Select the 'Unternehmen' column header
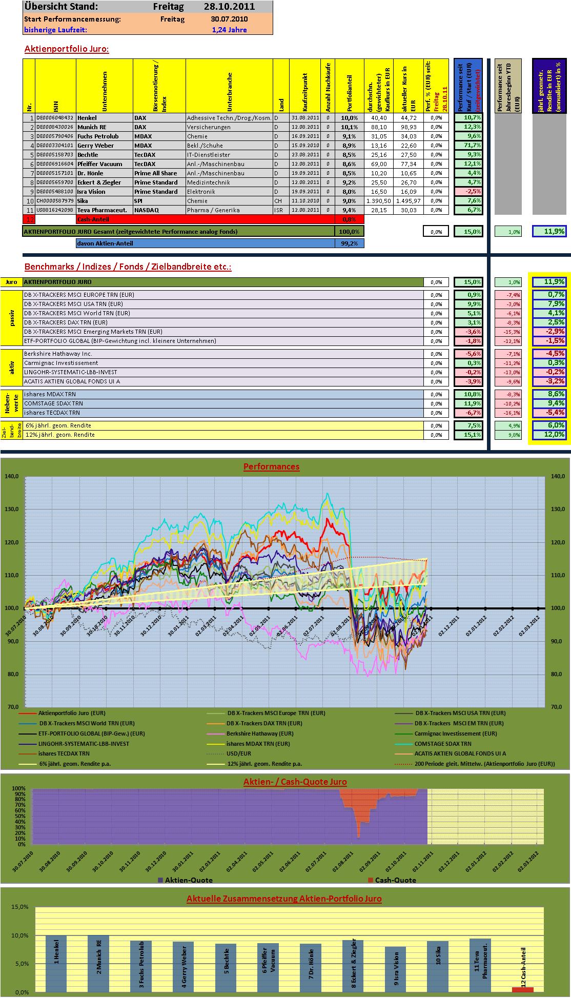This screenshot has width=571, height=998. 105,86
